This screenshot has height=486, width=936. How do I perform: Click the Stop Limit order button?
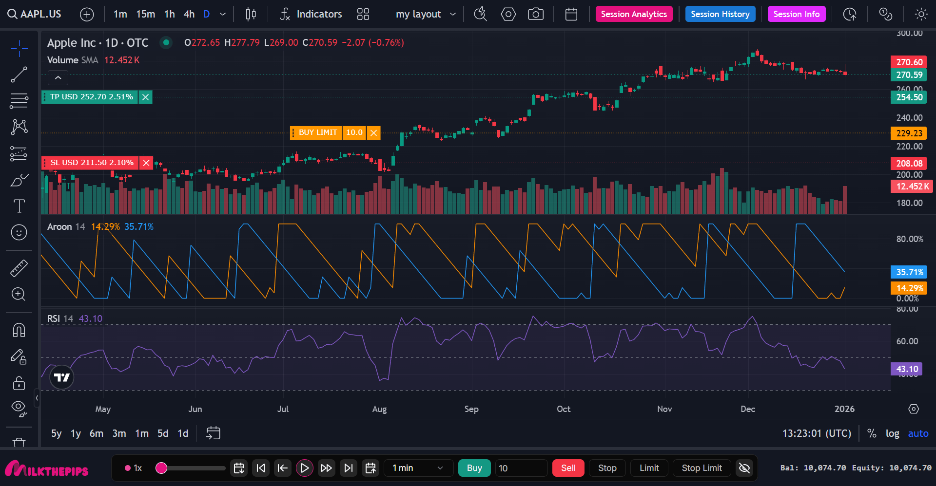click(702, 468)
